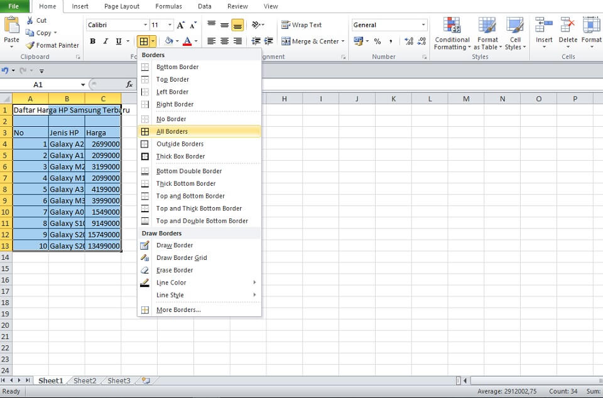Image resolution: width=603 pixels, height=398 pixels.
Task: Click the Thick Box Border icon entry
Action: click(144, 156)
